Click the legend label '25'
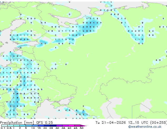Screen dimensions: 167x129 tap(51, 128)
